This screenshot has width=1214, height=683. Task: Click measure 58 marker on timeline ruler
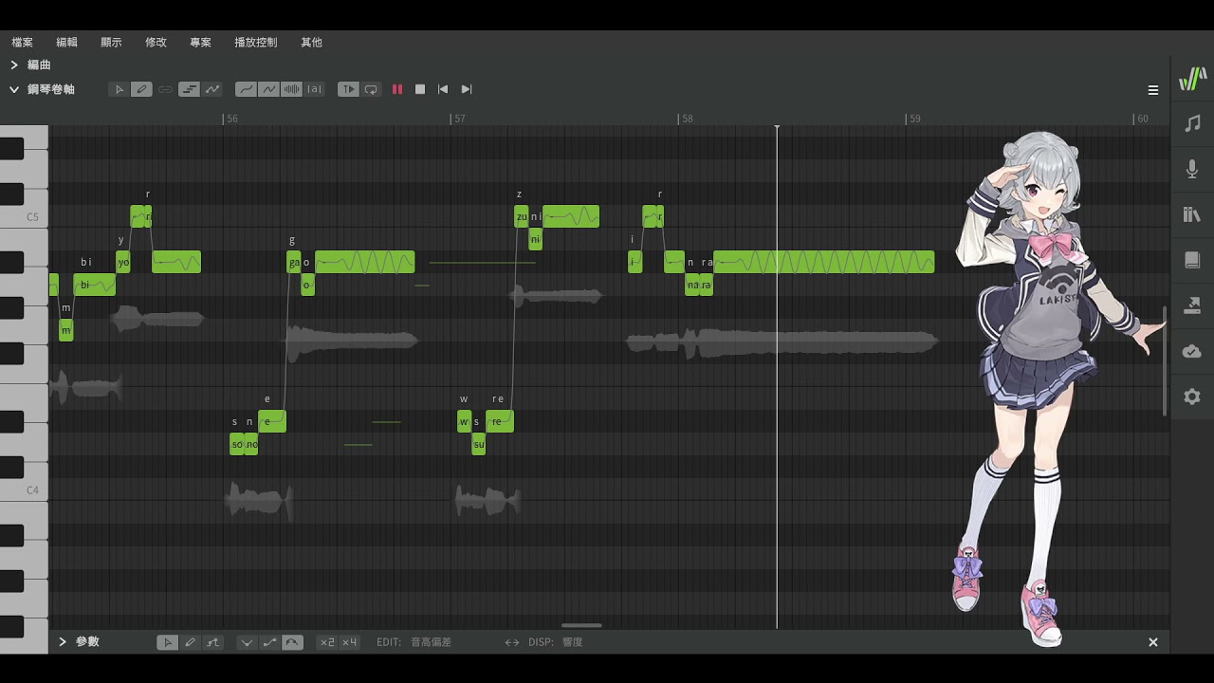(x=687, y=119)
